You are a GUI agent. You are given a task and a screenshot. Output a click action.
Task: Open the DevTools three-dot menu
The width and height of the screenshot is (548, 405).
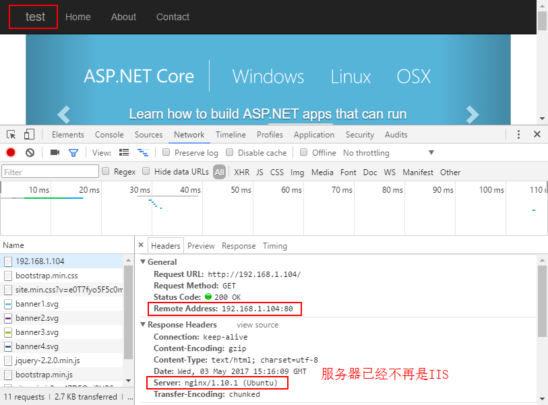(x=518, y=135)
